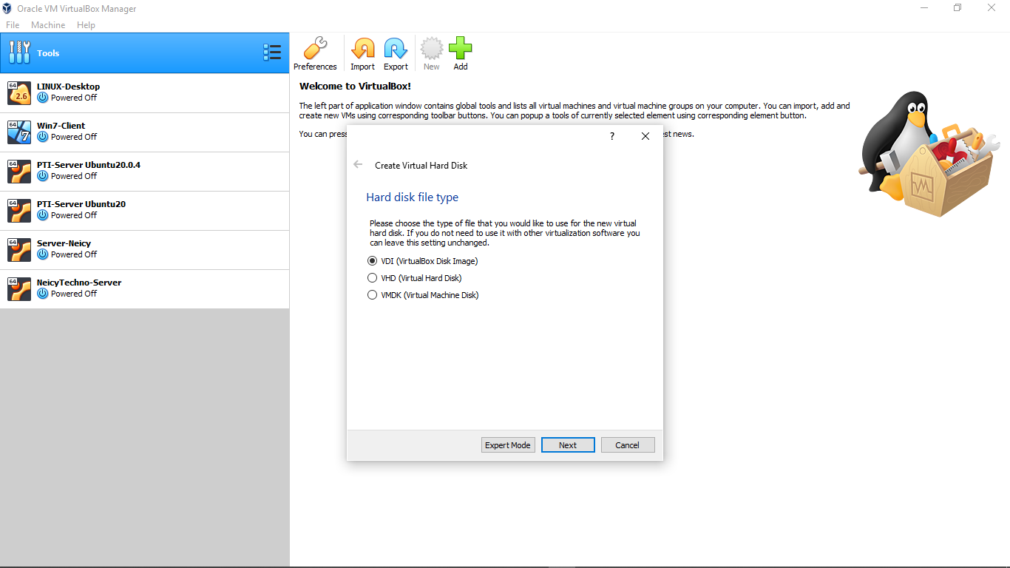Select the Win7-Client virtual machine
1010x568 pixels.
[145, 132]
